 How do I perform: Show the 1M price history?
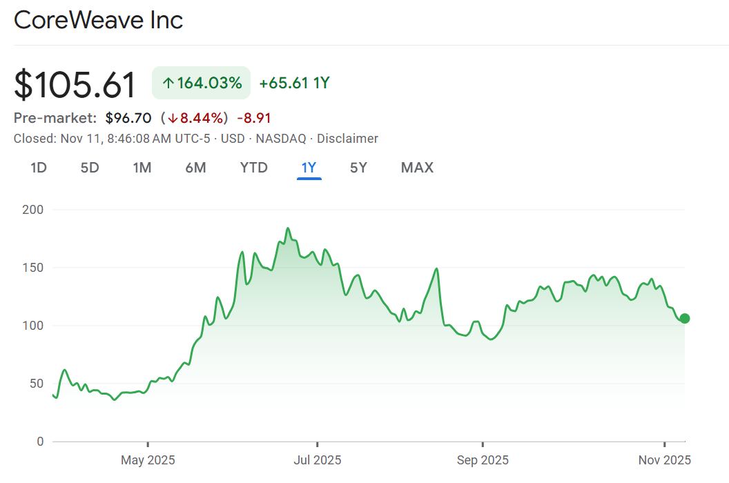click(x=142, y=168)
